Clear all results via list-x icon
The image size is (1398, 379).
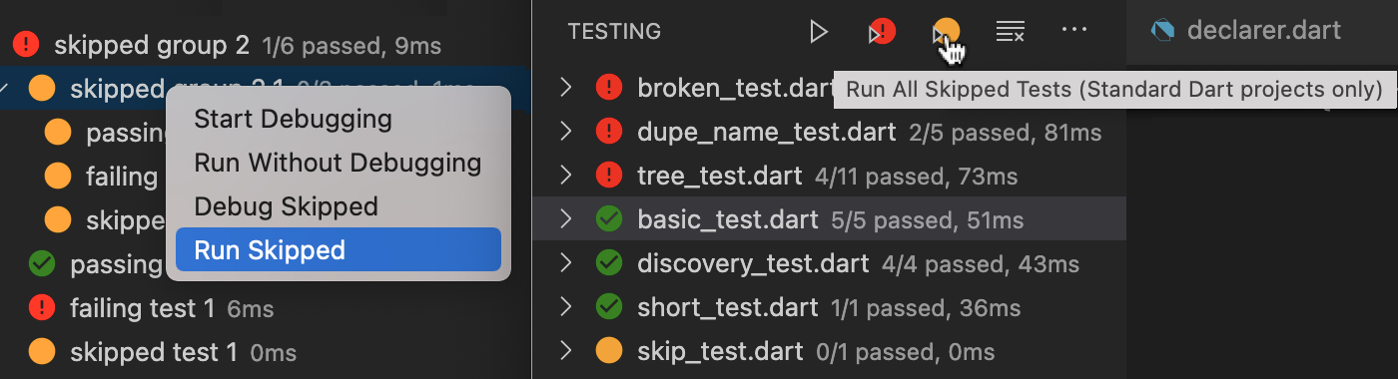click(x=1011, y=32)
